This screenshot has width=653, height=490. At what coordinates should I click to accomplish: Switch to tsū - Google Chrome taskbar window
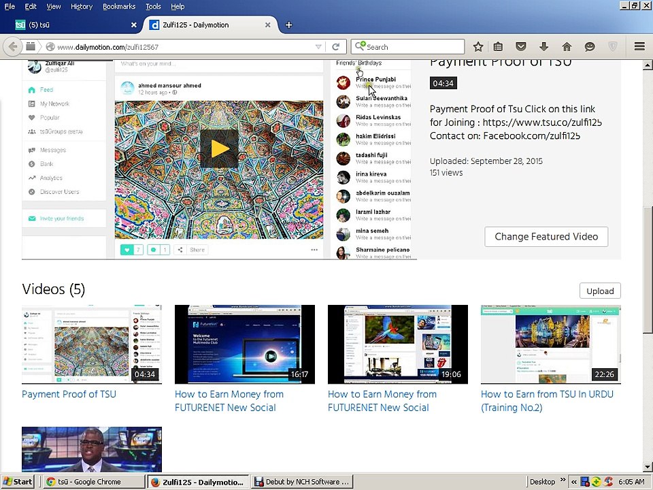94,482
